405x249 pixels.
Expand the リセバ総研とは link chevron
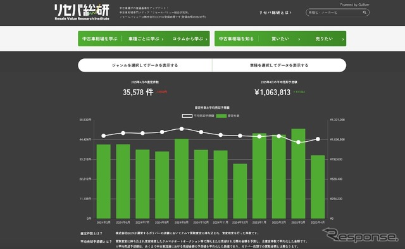290,13
